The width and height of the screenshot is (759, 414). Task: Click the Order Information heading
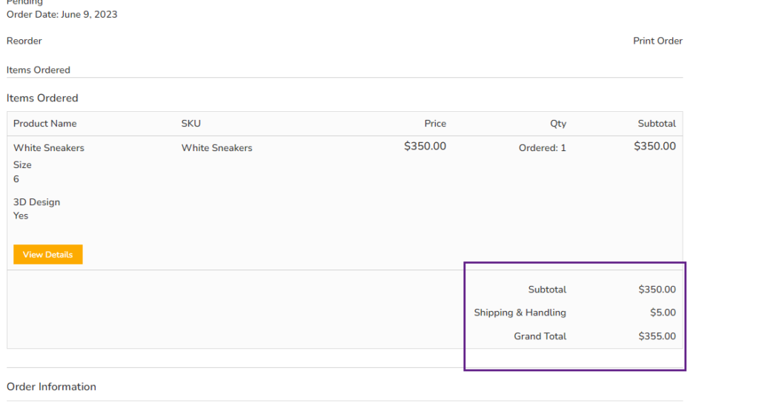(51, 387)
